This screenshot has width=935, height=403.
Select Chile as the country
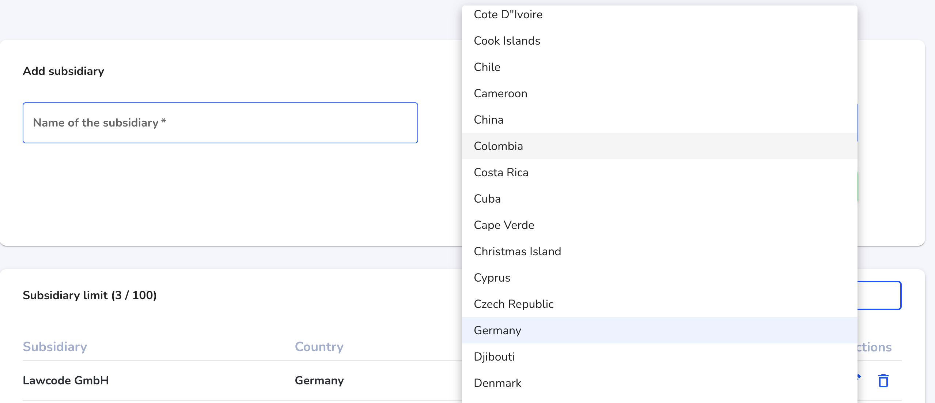tap(659, 67)
